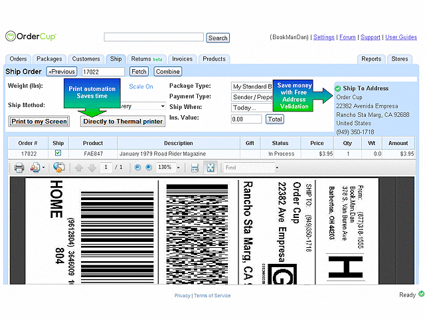Open the Support link

371,37
